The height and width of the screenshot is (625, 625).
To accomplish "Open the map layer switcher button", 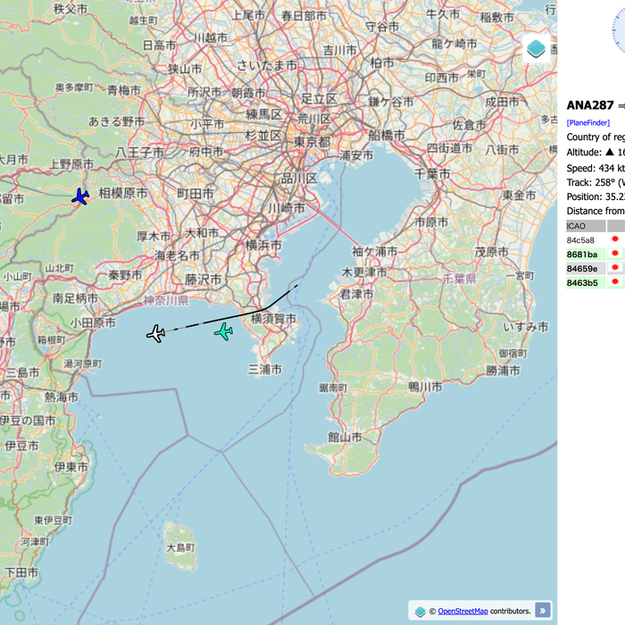I will point(536,49).
